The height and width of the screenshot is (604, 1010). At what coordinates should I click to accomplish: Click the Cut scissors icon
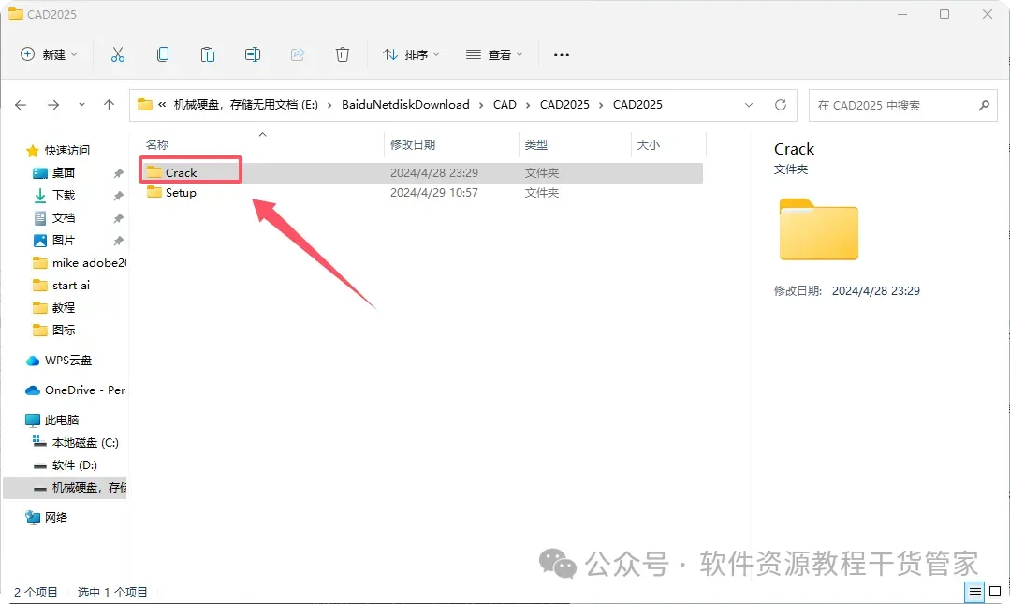pyautogui.click(x=117, y=55)
